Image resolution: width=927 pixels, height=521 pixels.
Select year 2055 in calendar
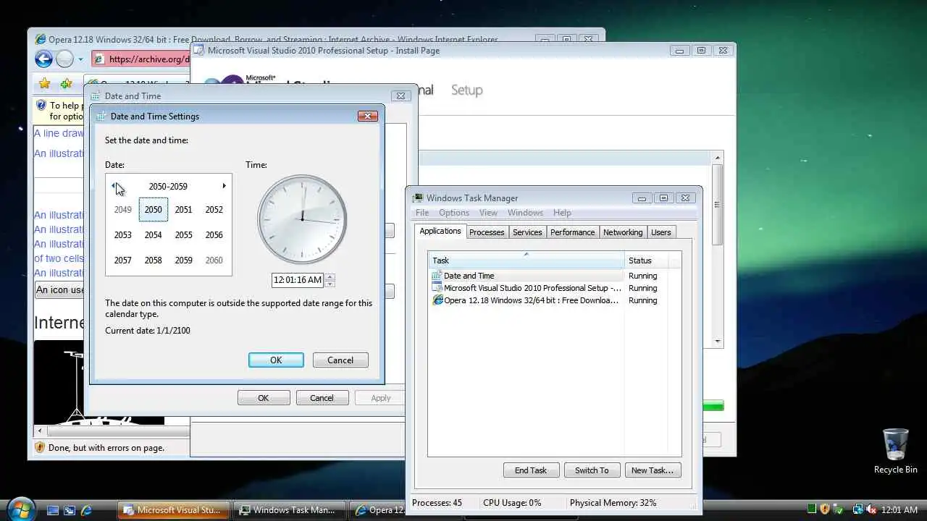click(184, 235)
